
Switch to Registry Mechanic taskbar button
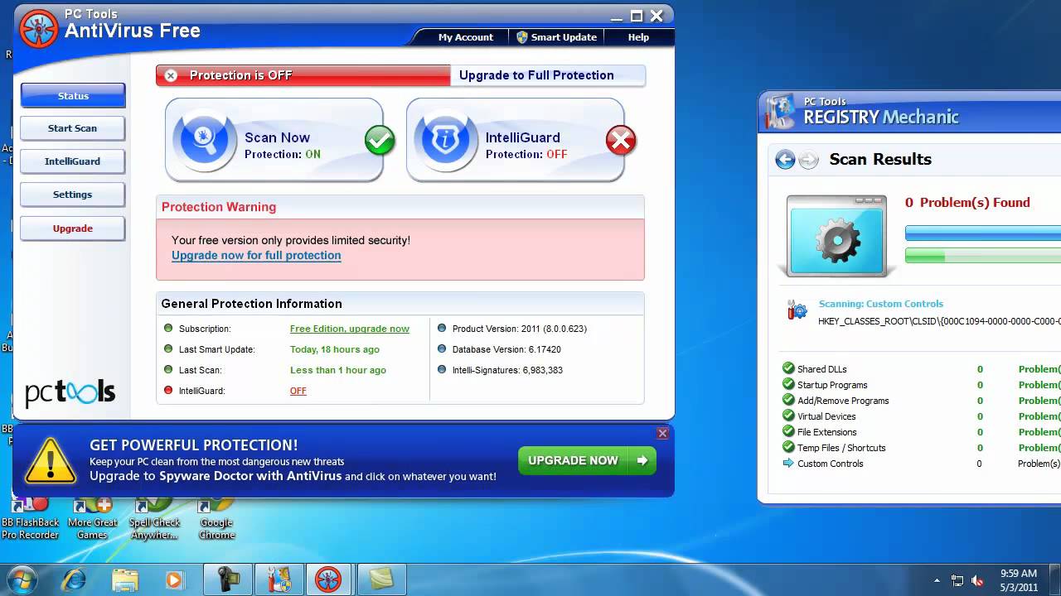click(279, 579)
